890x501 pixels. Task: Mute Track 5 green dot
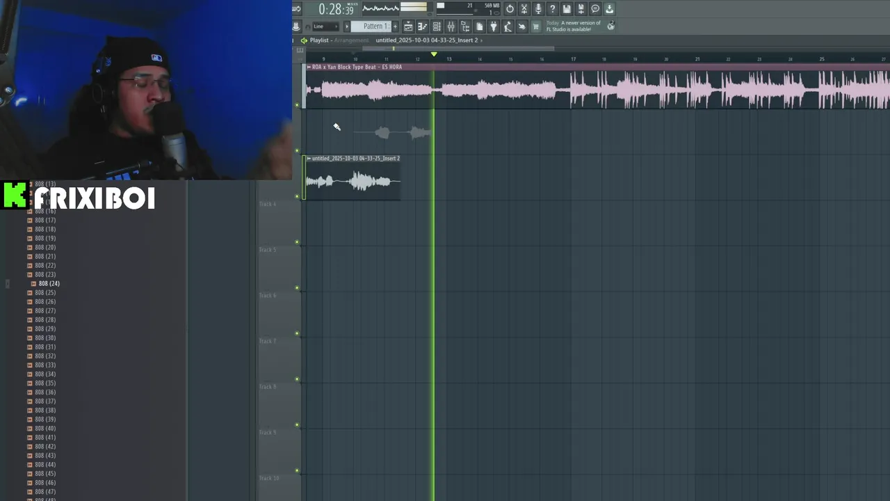pyautogui.click(x=298, y=287)
